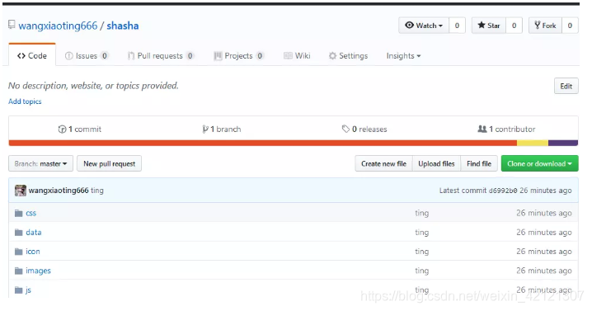Star the repository
Viewport: 592px width, 311px height.
point(489,26)
